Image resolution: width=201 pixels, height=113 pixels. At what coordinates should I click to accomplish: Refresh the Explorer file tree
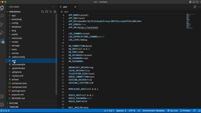pyautogui.click(x=51, y=12)
